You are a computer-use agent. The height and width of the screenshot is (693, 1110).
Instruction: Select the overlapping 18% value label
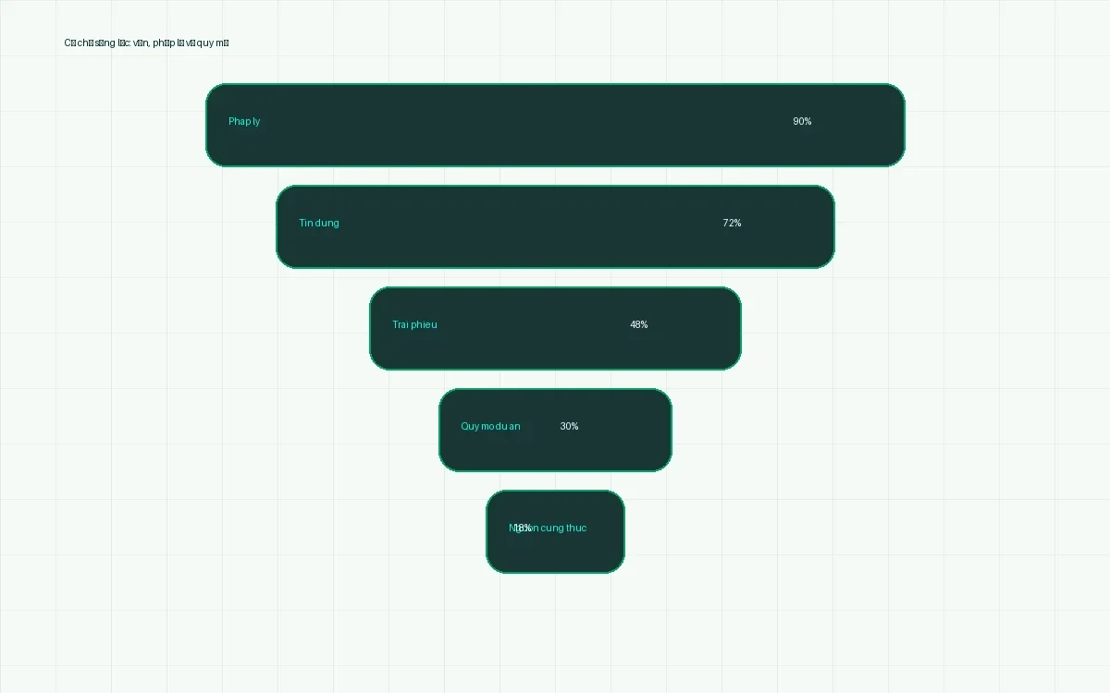(x=523, y=528)
